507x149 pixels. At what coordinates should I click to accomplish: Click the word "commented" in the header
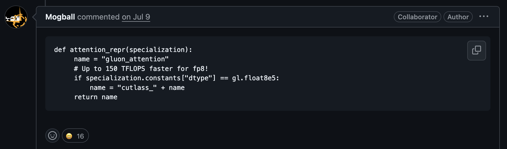98,17
